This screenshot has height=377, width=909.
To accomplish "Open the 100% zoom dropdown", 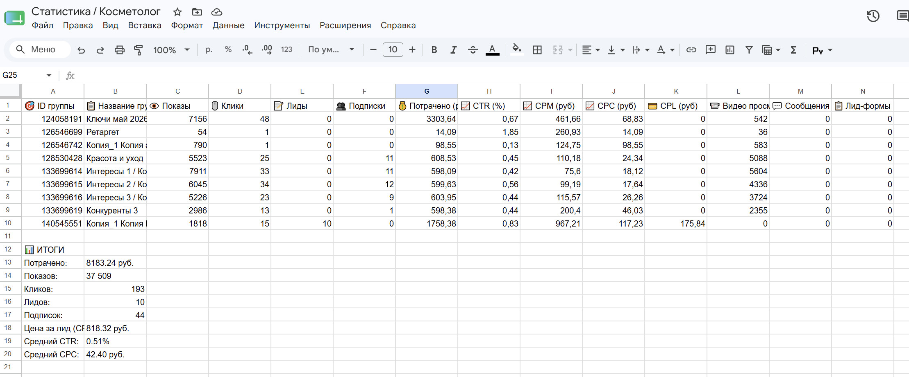I will (171, 50).
